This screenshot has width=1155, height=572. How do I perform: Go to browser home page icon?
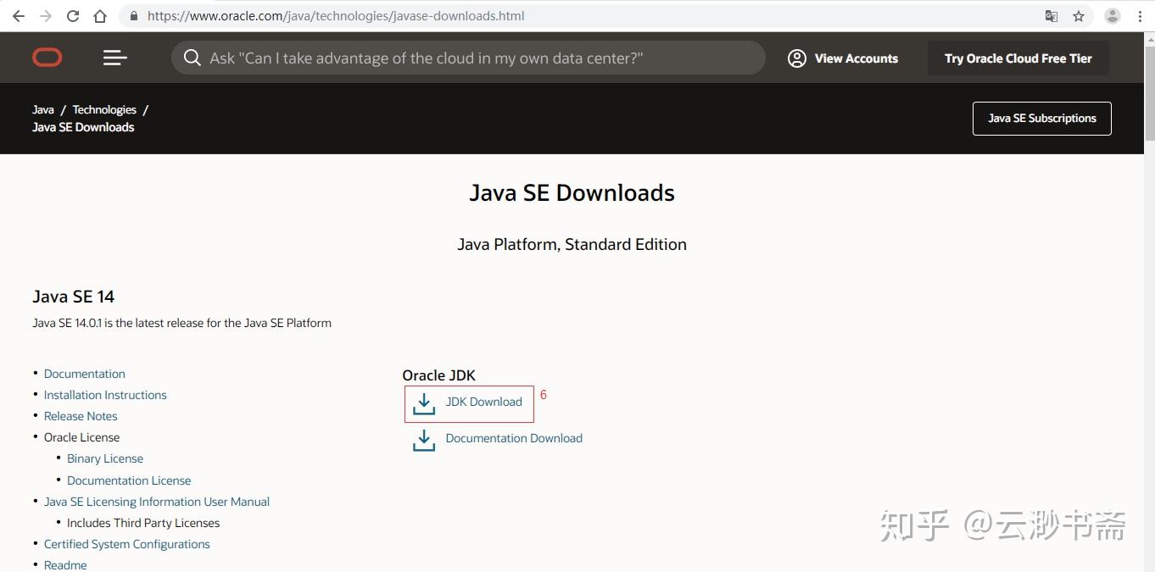pyautogui.click(x=100, y=16)
